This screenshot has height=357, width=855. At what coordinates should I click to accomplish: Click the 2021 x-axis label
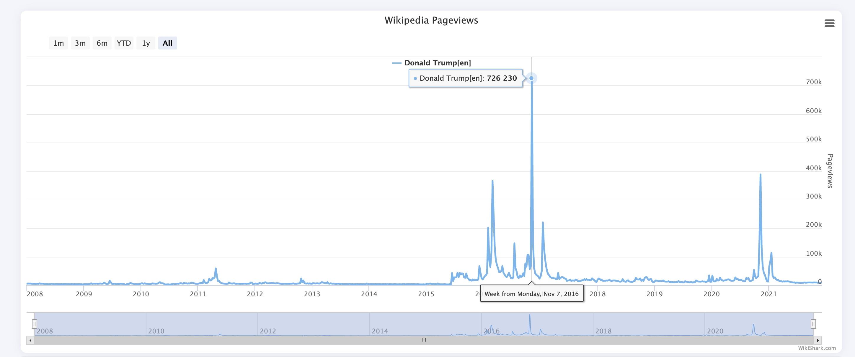(769, 294)
